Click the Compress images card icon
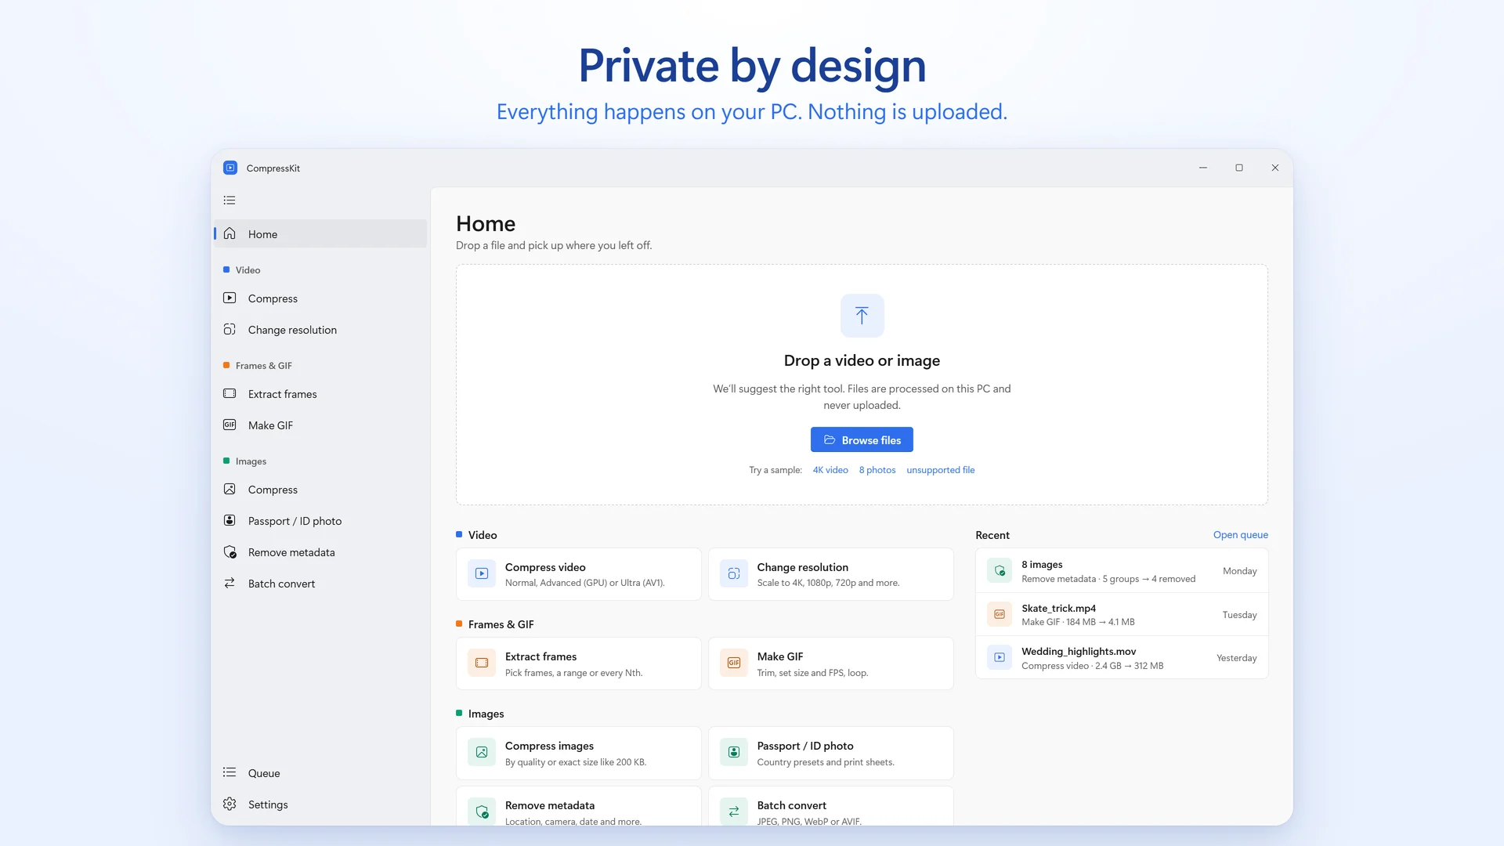Viewport: 1504px width, 846px height. 482,752
